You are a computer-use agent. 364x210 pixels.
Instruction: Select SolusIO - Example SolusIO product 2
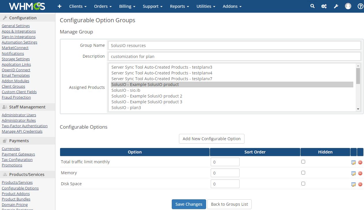pos(232,96)
